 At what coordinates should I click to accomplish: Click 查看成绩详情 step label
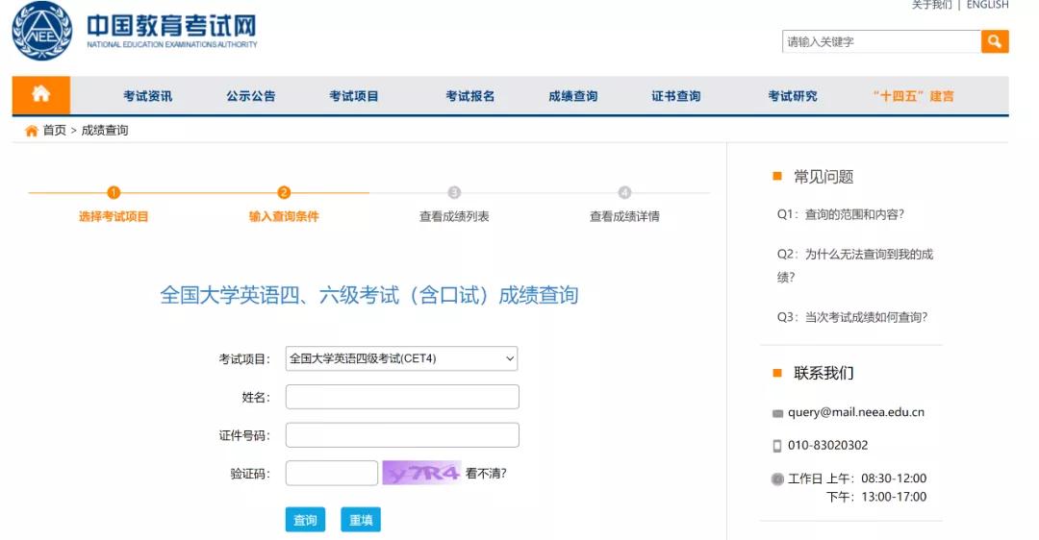pyautogui.click(x=624, y=216)
